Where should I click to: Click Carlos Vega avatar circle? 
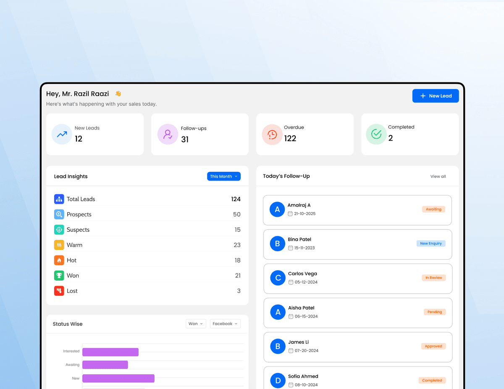coord(278,278)
